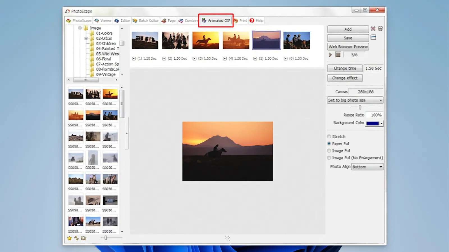Open the Set to big photo size dropdown

(x=355, y=100)
